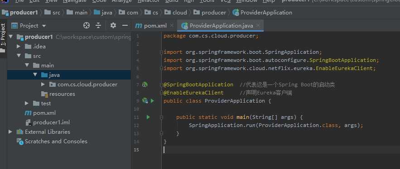Click the Scratches and Consoles icon
This screenshot has width=400, height=169.
[x=20, y=141]
